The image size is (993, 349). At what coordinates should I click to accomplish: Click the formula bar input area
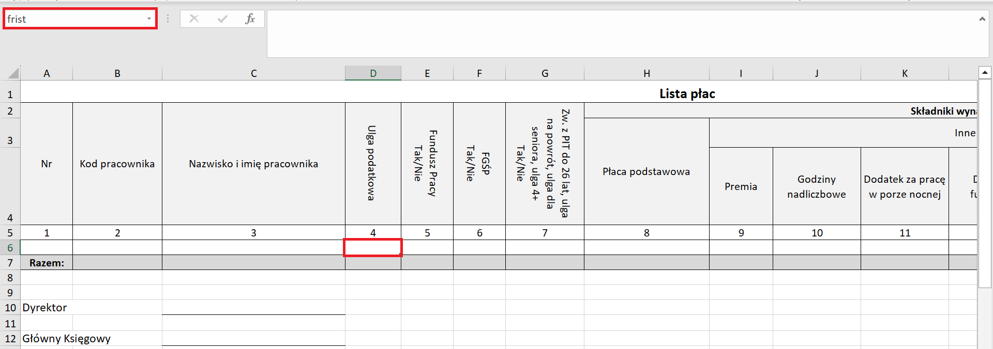tap(621, 34)
